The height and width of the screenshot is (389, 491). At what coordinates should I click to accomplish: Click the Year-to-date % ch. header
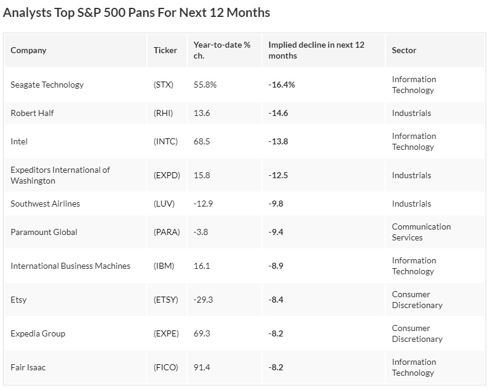pyautogui.click(x=222, y=50)
